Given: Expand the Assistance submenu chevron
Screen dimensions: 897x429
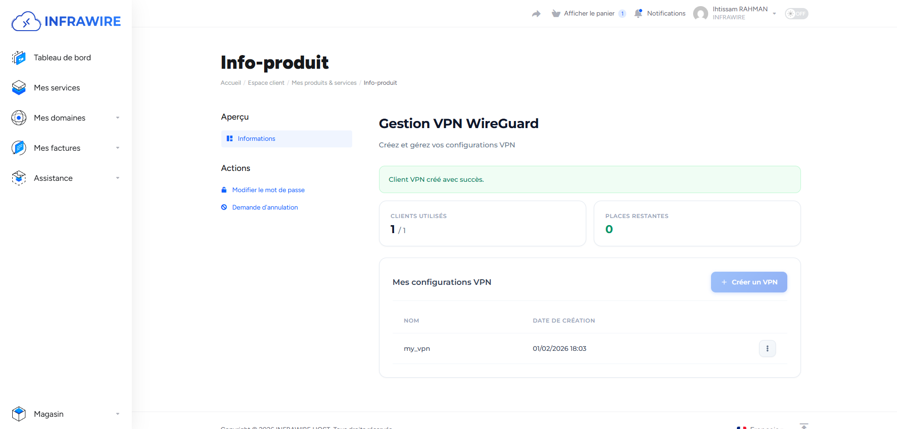Looking at the screenshot, I should click(118, 178).
